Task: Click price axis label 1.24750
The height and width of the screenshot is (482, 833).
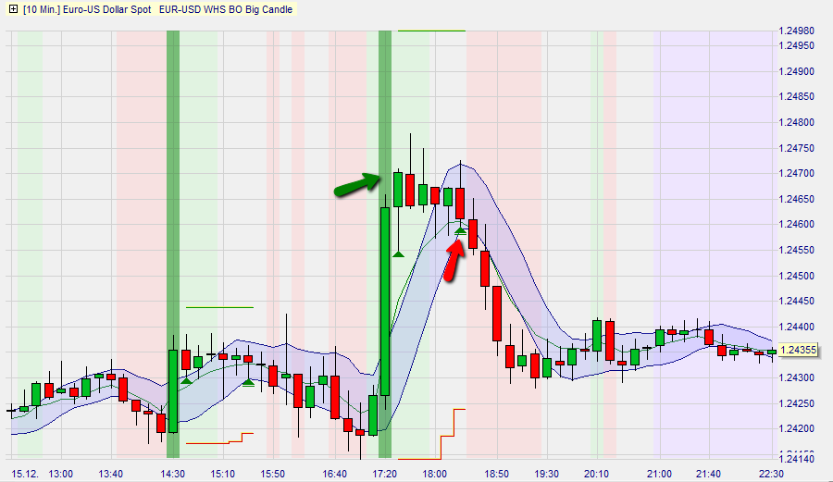Action: click(796, 148)
